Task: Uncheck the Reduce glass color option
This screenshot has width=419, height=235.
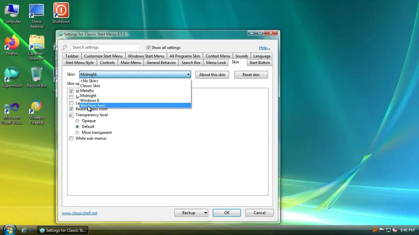Action: pos(71,109)
